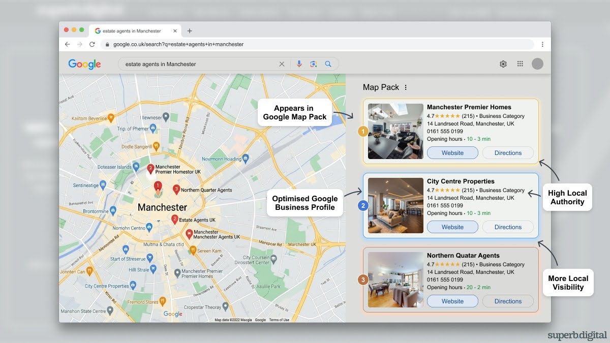The image size is (610, 343).
Task: Open a new tab with the plus icon
Action: pyautogui.click(x=190, y=31)
